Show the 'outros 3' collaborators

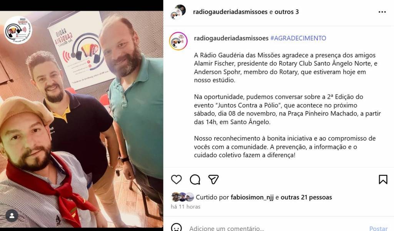point(286,12)
